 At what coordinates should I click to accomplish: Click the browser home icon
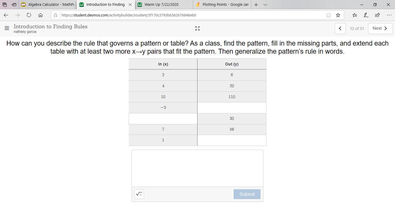(40, 15)
